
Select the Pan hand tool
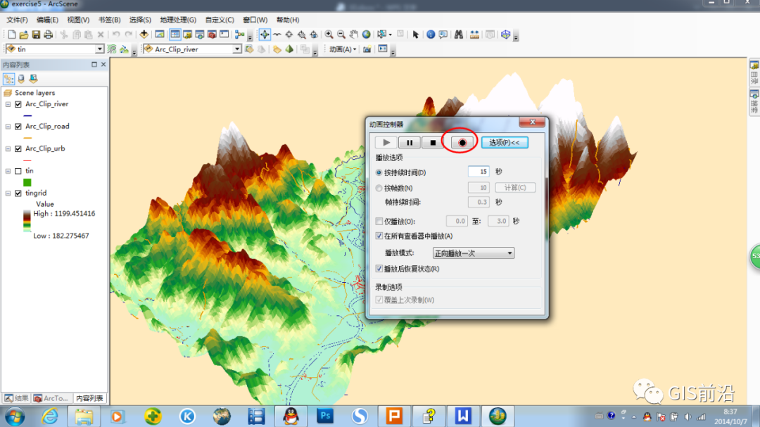pyautogui.click(x=354, y=34)
